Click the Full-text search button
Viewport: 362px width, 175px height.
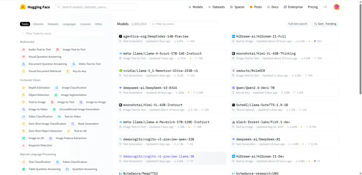coord(297,24)
